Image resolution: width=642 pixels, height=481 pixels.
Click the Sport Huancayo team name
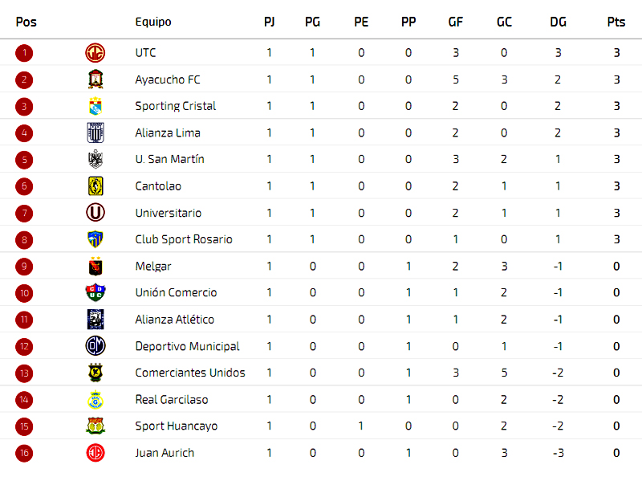(176, 426)
